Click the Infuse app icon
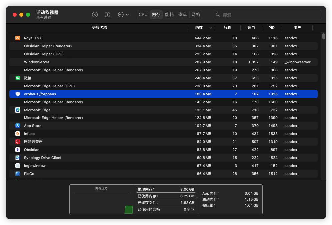 [18, 134]
